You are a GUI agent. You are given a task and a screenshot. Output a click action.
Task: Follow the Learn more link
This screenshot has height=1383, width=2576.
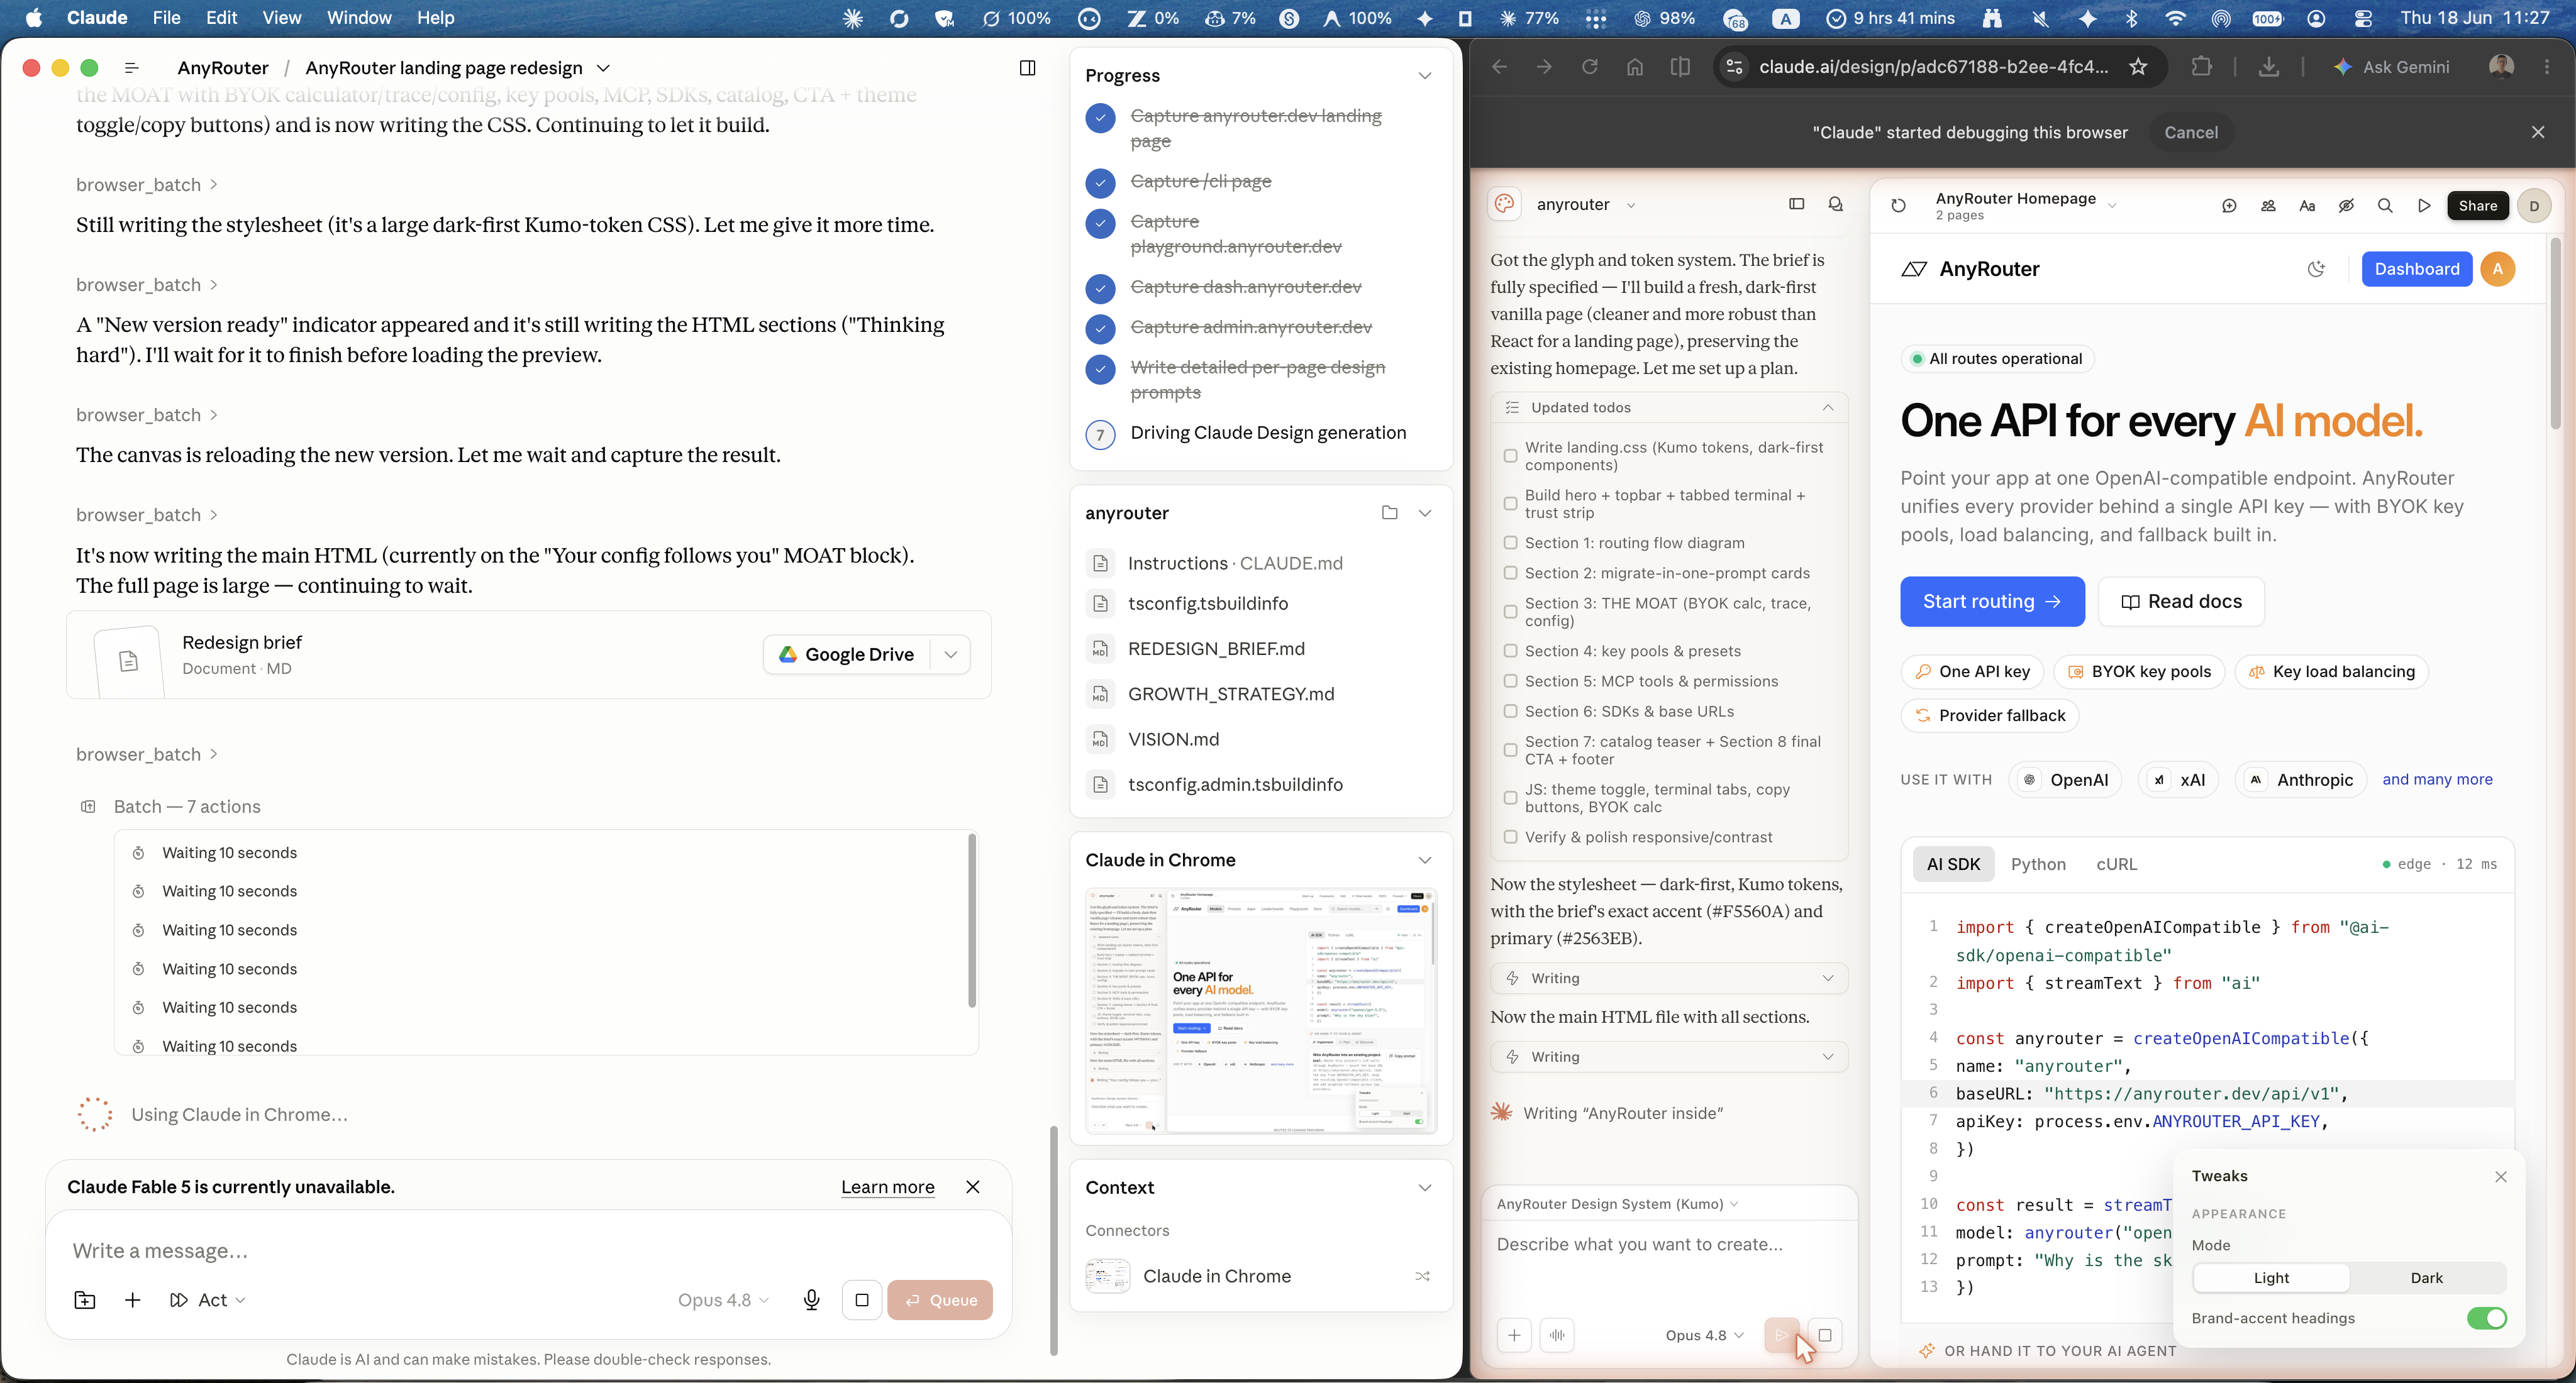tap(887, 1187)
